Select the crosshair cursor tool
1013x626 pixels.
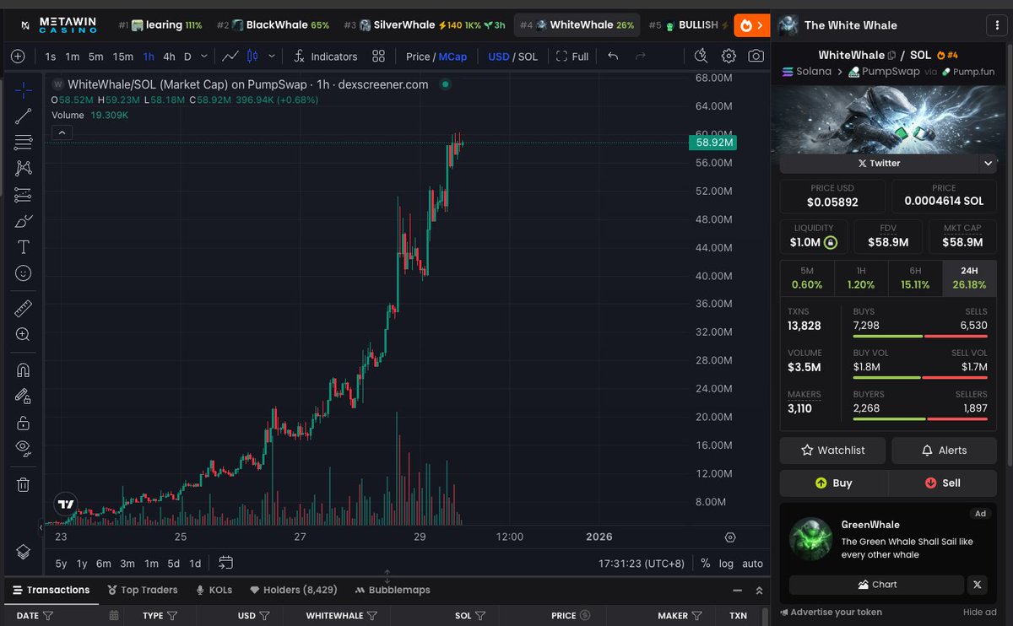tap(24, 90)
